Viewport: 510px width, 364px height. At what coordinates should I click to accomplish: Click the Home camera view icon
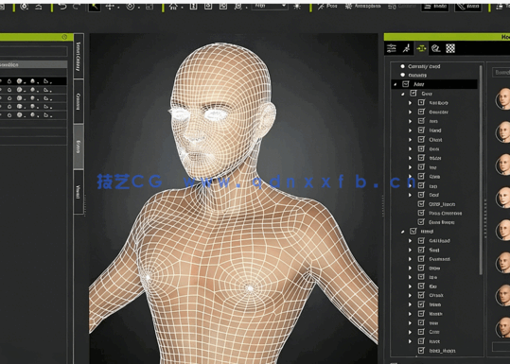pyautogui.click(x=173, y=6)
